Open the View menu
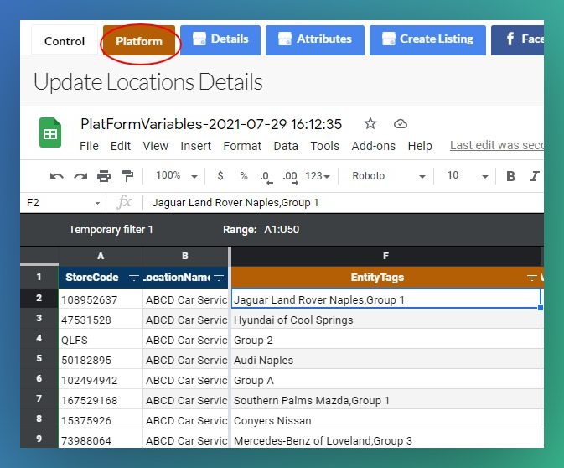Image resolution: width=564 pixels, height=468 pixels. pyautogui.click(x=155, y=146)
